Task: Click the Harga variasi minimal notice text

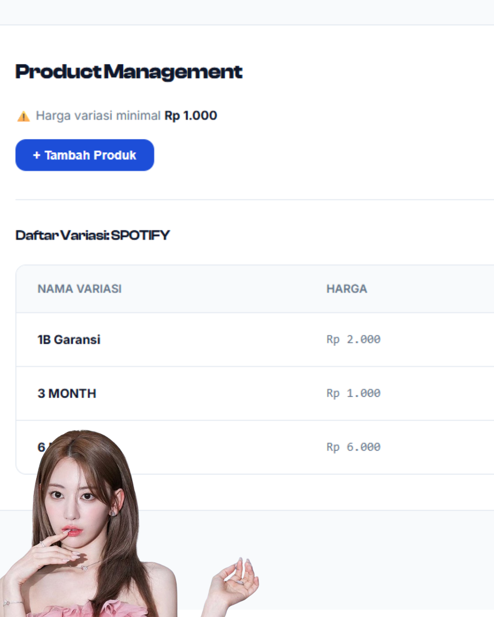Action: [126, 116]
